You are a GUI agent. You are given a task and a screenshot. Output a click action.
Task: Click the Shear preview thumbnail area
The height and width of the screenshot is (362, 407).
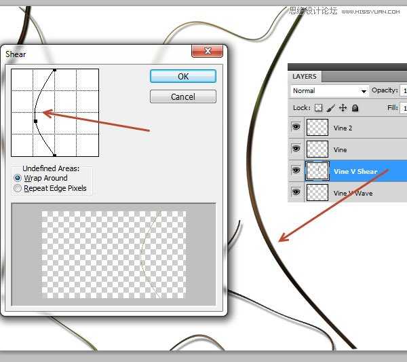pos(114,255)
